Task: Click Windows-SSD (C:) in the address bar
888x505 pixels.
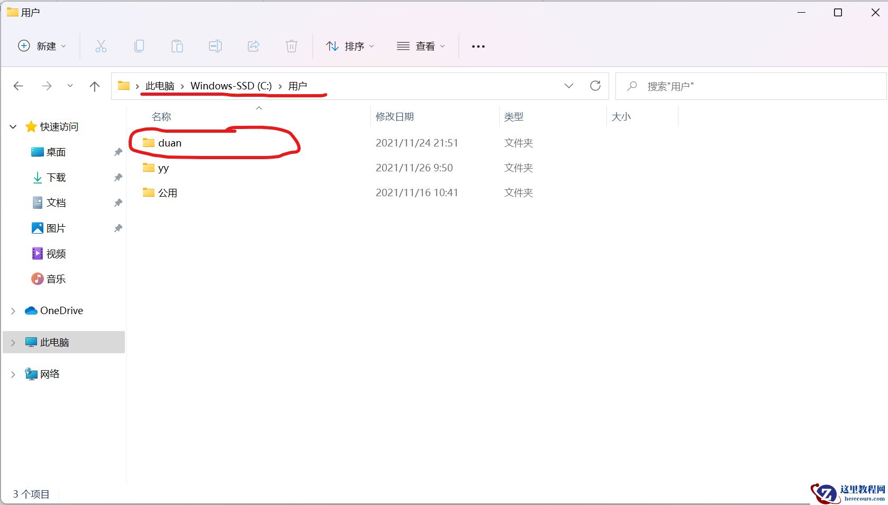Action: 230,86
